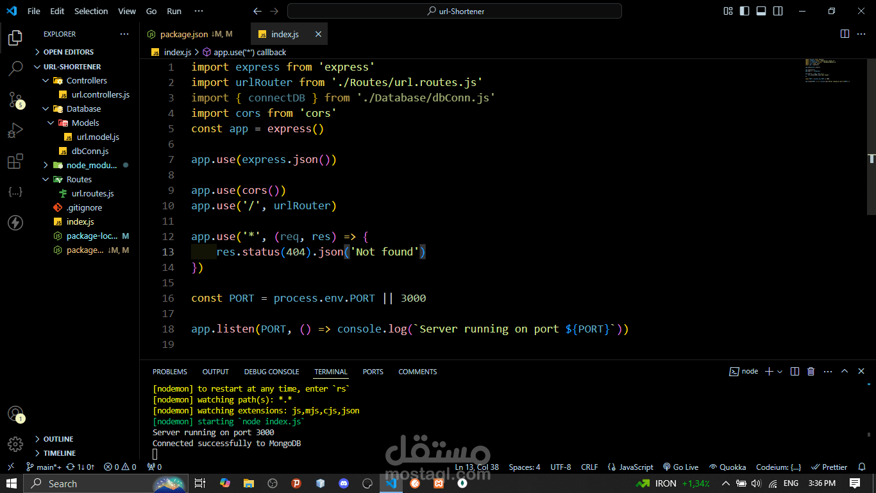Switch to the PROBLEMS panel tab
876x493 pixels.
point(170,372)
